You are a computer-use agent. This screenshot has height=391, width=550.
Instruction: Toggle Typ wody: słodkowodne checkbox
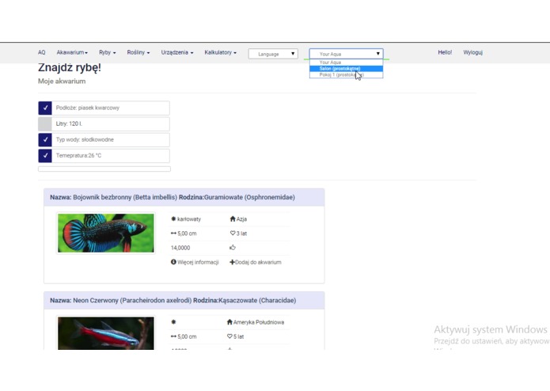coord(45,139)
